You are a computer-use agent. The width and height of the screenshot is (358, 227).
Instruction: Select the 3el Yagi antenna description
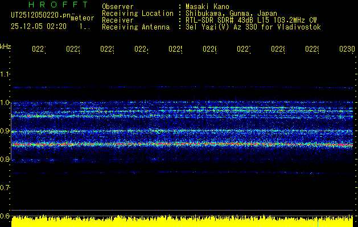click(x=253, y=27)
